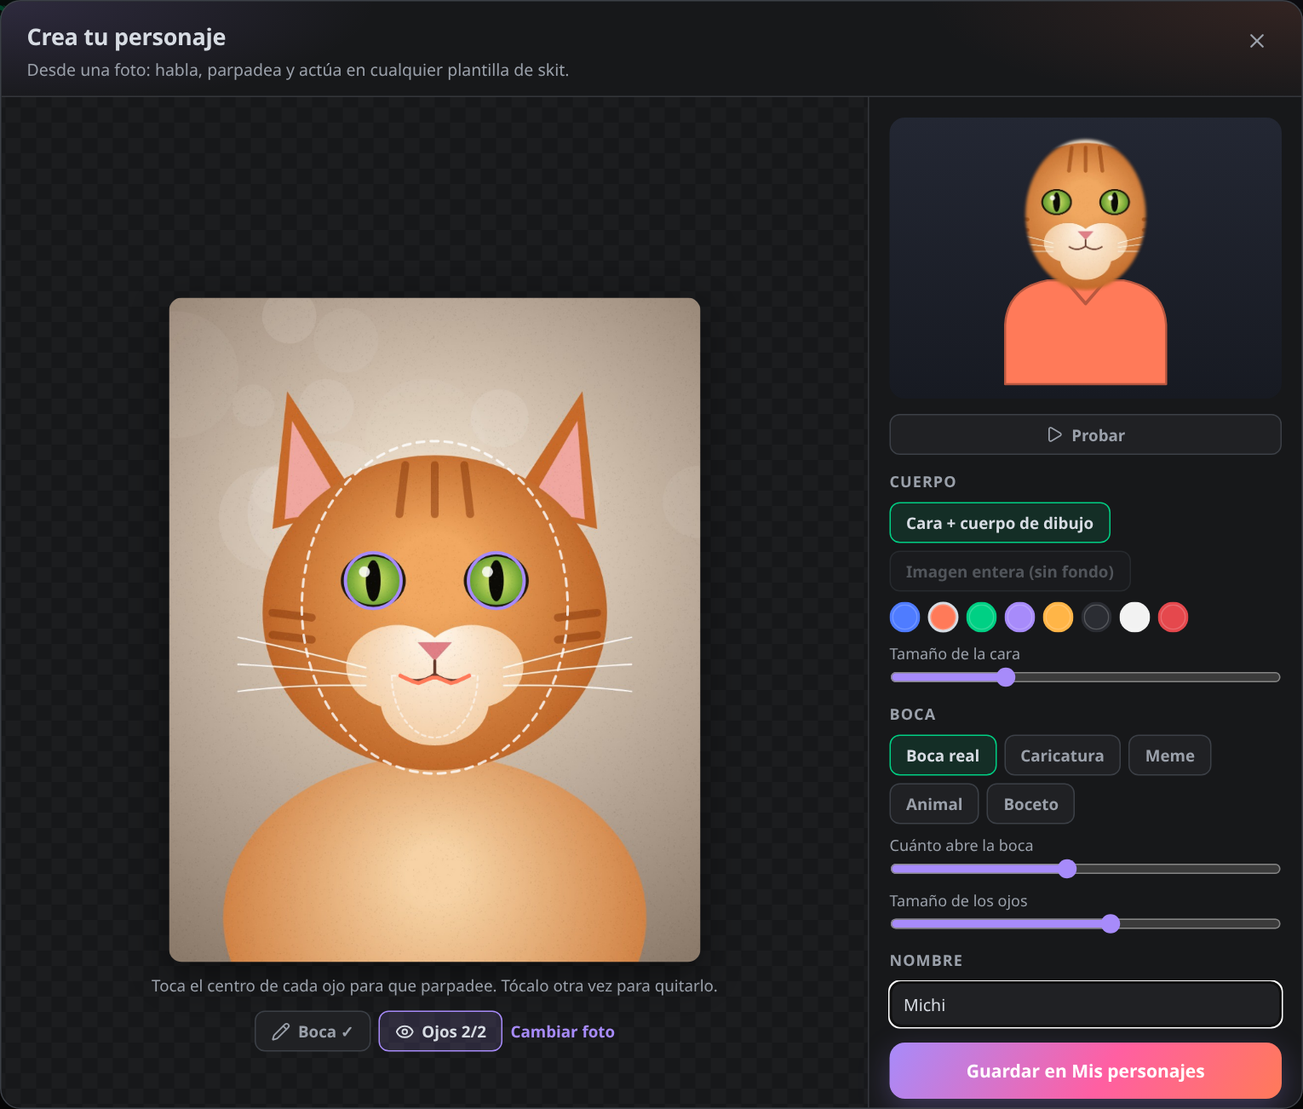Adjust the Tamaño de la cara slider
The image size is (1303, 1109).
1085,677
